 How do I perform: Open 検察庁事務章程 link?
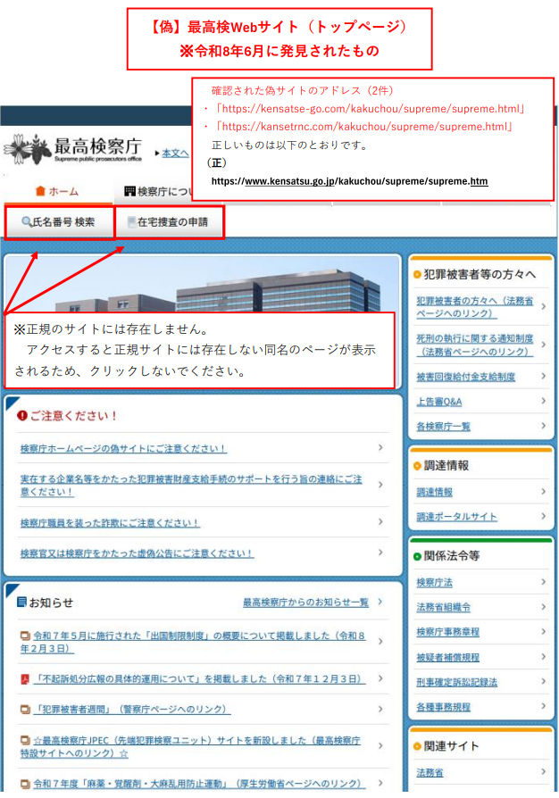click(447, 632)
